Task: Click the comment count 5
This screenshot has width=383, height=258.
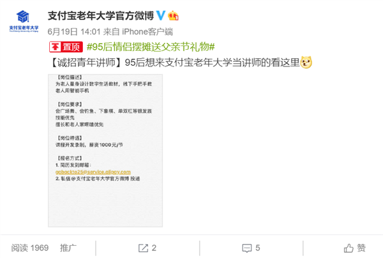Action: coord(258,248)
